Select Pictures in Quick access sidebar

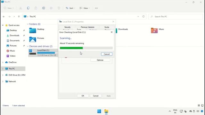(13, 46)
